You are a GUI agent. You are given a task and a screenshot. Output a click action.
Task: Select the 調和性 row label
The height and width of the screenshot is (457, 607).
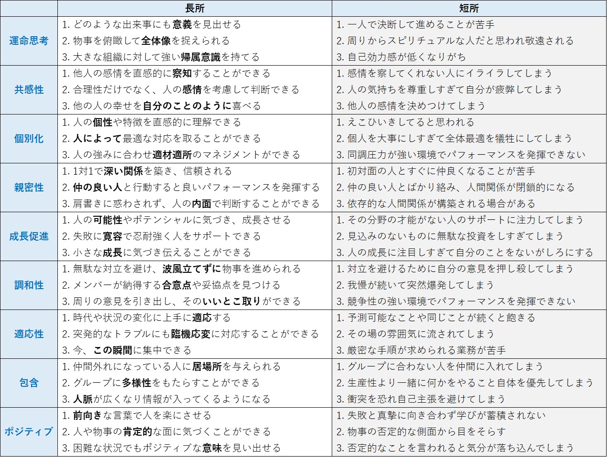coord(29,285)
